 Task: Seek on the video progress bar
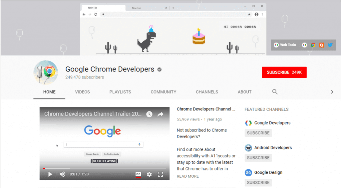tap(104, 168)
